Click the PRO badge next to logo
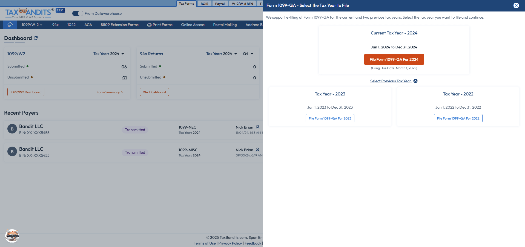Screen dimensions: 525x247 [60, 10]
